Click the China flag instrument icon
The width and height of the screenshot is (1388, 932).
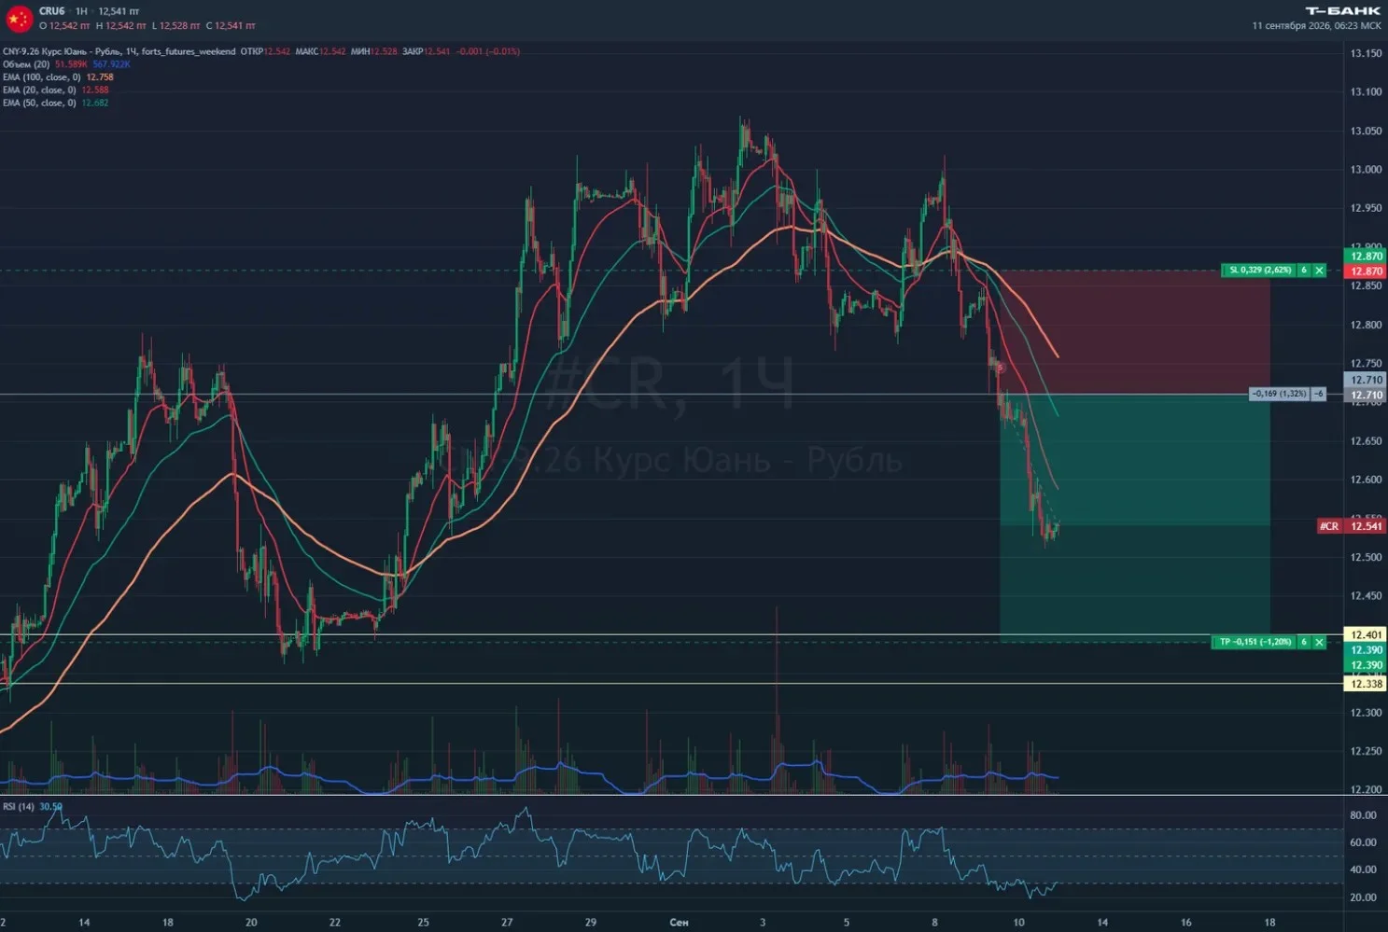coord(19,18)
